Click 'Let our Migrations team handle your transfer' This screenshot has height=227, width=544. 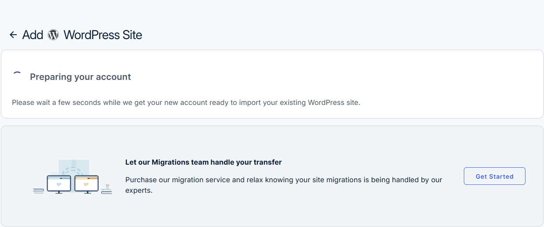tap(204, 162)
